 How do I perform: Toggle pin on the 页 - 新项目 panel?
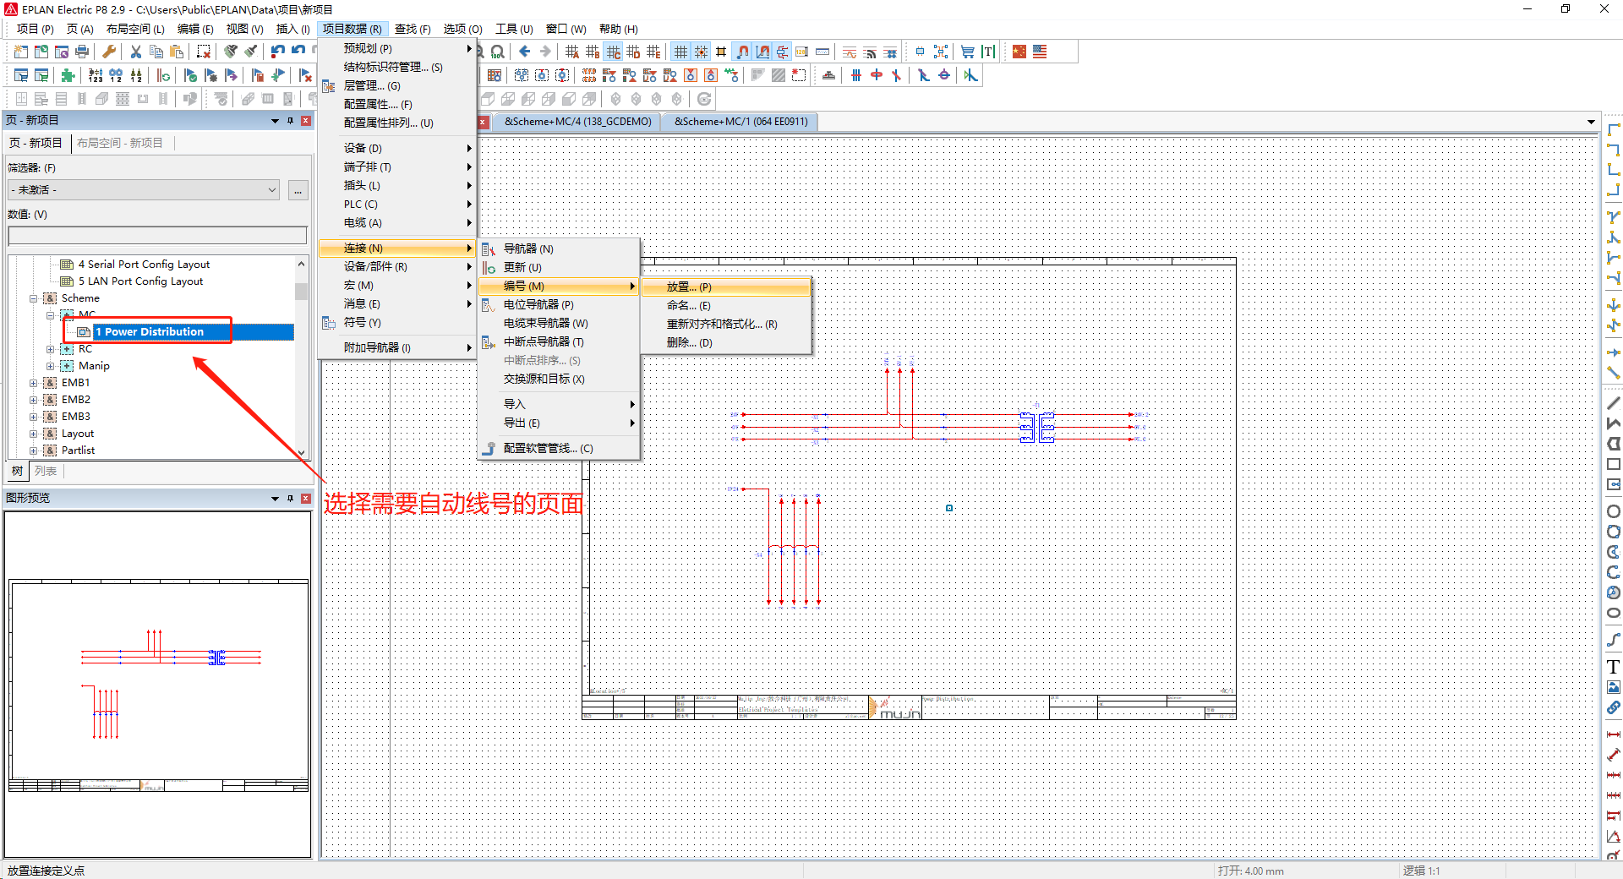tap(290, 121)
